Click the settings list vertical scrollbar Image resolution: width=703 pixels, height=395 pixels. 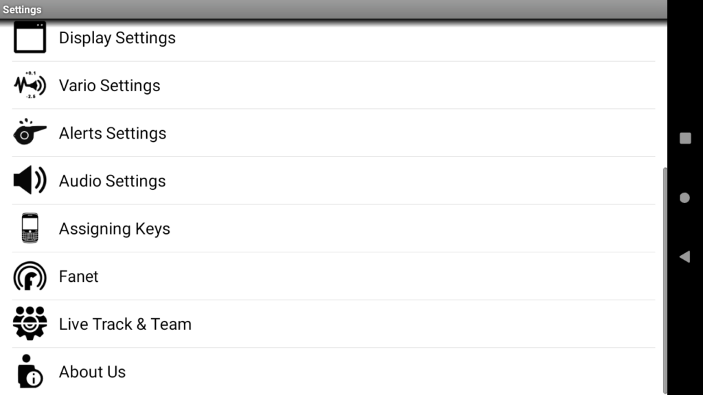point(665,280)
